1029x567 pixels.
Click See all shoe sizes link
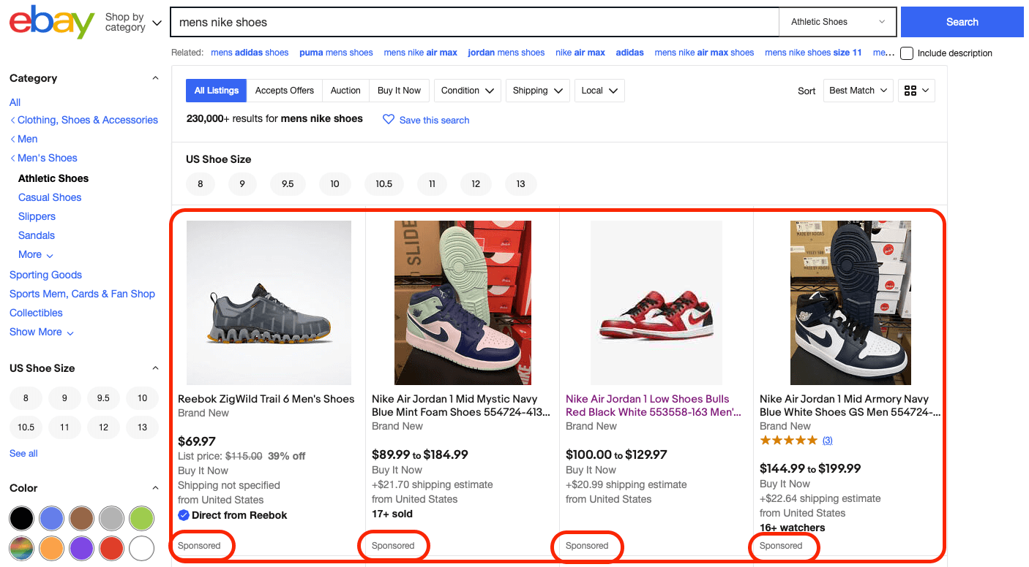click(x=23, y=453)
